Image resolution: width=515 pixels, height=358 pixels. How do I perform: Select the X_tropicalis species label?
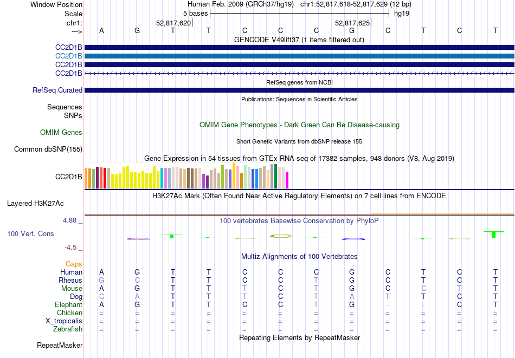pyautogui.click(x=64, y=321)
